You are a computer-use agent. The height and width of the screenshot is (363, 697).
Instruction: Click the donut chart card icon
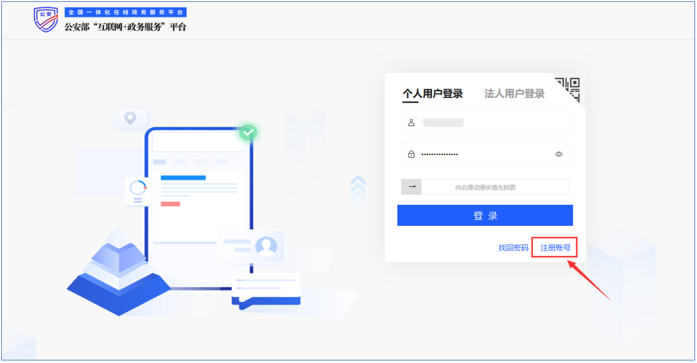[138, 189]
